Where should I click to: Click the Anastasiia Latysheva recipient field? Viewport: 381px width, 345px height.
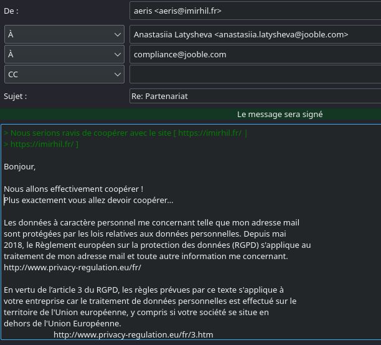pyautogui.click(x=255, y=34)
